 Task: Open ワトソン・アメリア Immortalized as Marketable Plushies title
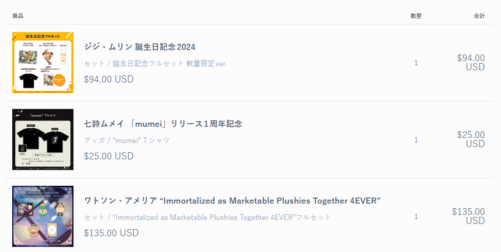click(x=232, y=201)
